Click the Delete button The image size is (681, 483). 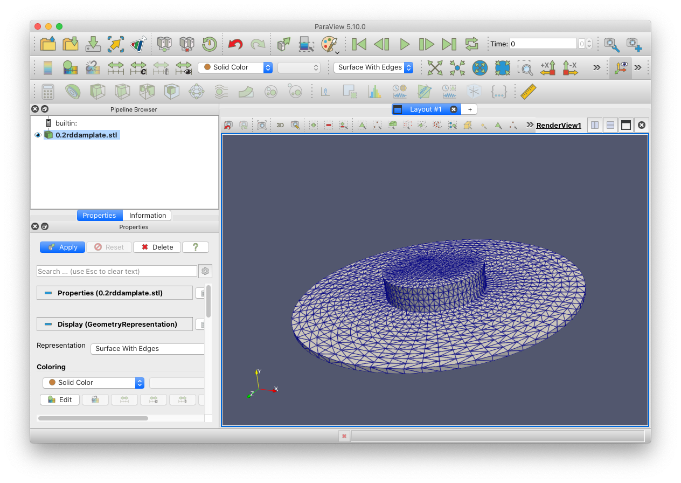(x=157, y=247)
